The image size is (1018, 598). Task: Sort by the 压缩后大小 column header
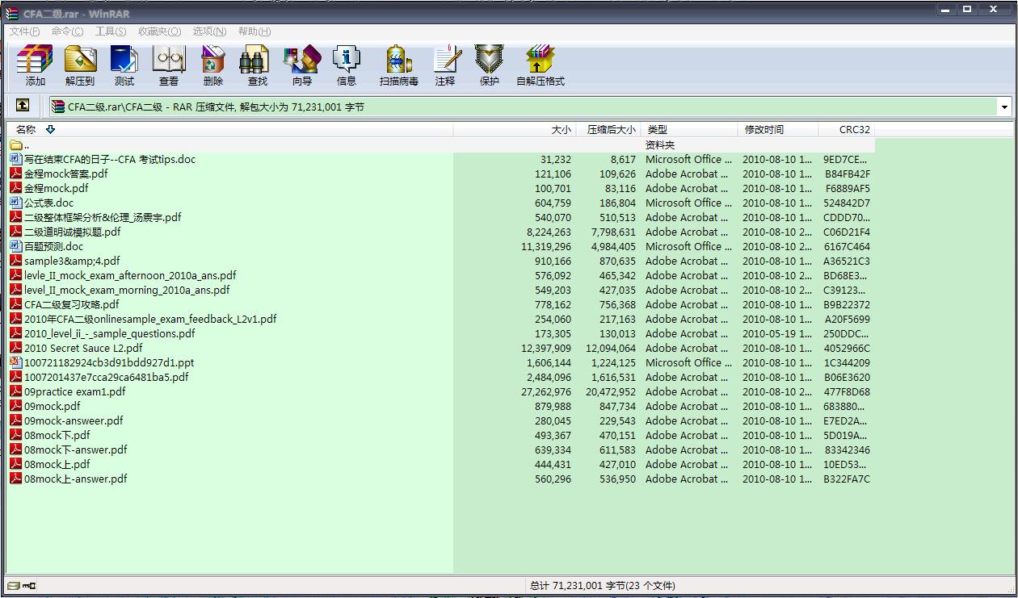click(x=608, y=130)
